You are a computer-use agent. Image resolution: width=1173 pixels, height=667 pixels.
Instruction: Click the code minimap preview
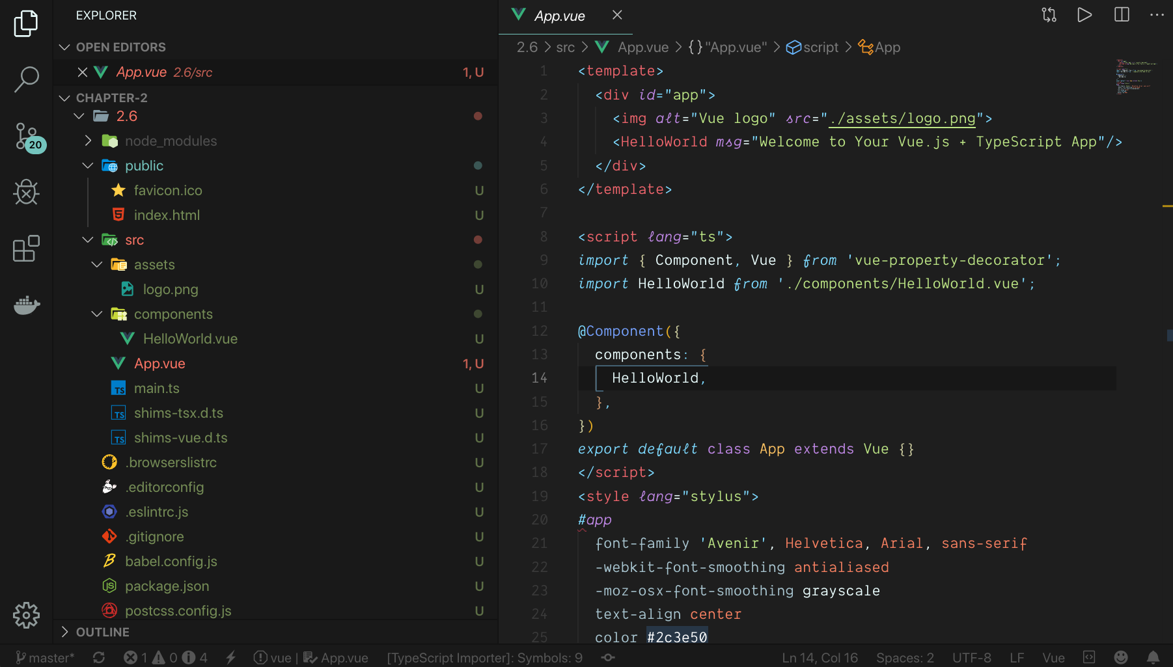(x=1136, y=76)
